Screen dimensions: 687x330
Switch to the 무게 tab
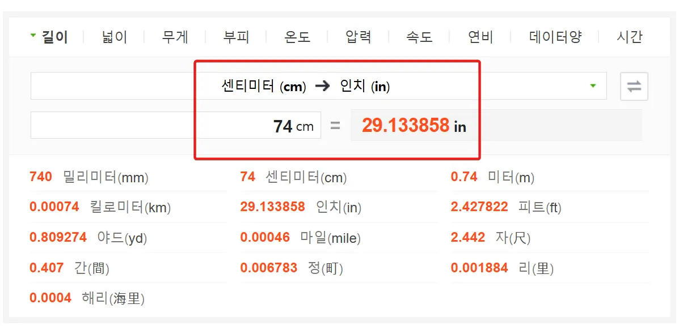pos(174,36)
